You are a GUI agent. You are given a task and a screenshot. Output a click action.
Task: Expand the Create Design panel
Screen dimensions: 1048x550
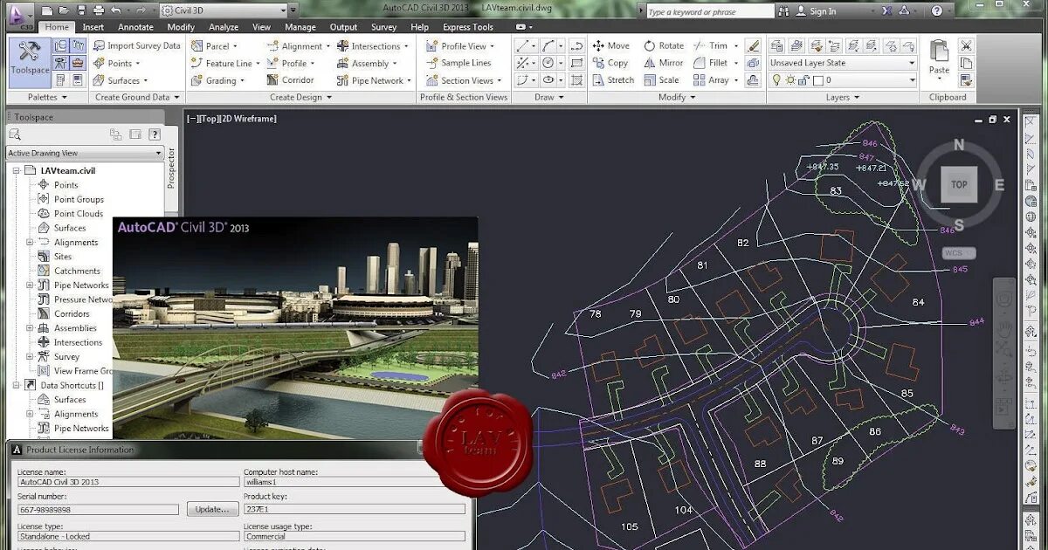coord(301,97)
